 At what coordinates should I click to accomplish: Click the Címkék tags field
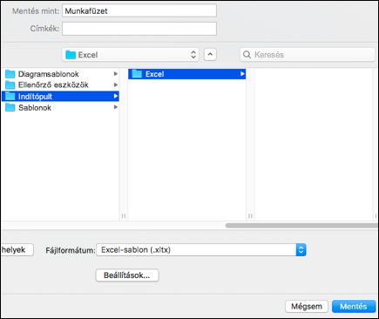[x=139, y=29]
